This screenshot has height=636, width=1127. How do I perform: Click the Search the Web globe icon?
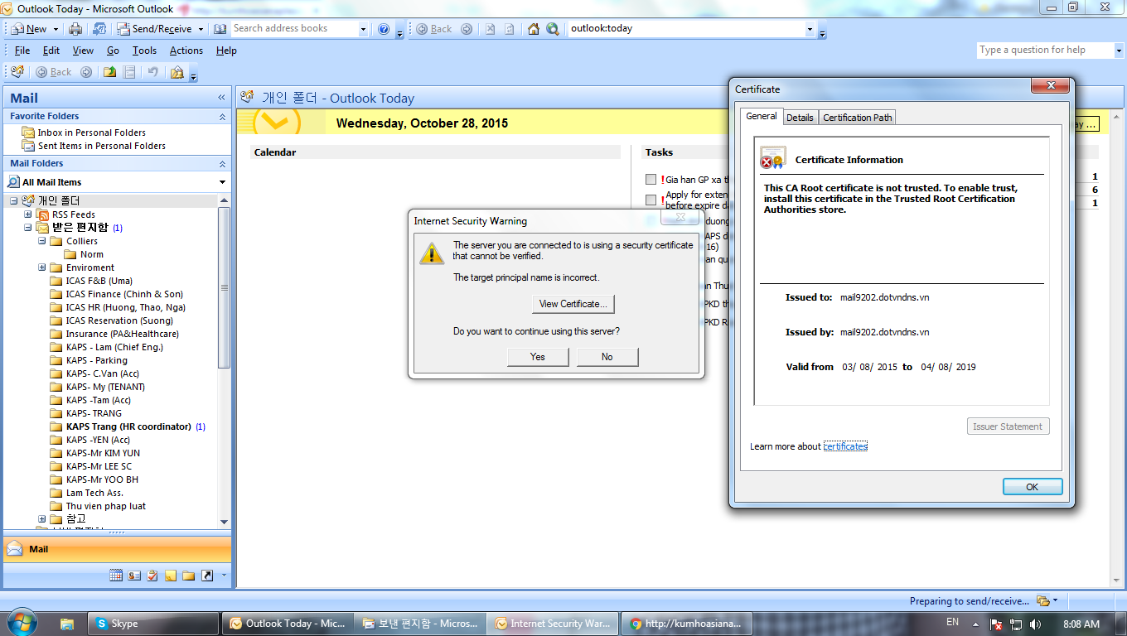553,29
